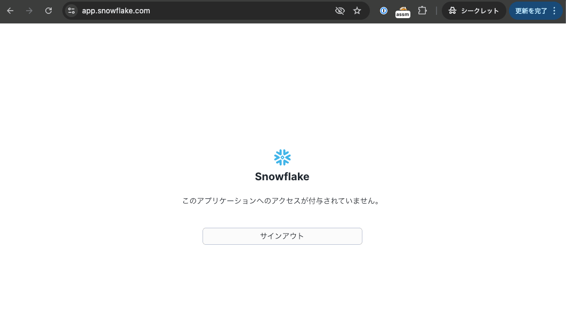Click the サインアウト sign out button
Image resolution: width=566 pixels, height=312 pixels.
(x=282, y=236)
